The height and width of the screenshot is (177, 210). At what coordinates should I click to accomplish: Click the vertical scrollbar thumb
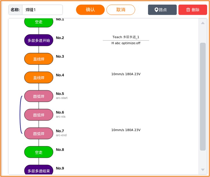[x=203, y=96]
